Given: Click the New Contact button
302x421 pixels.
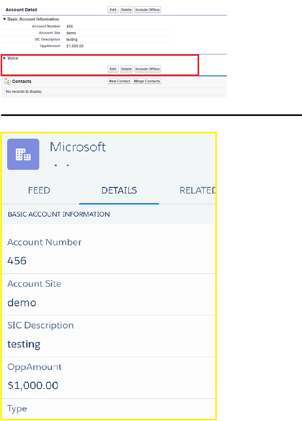Looking at the screenshot, I should click(119, 81).
